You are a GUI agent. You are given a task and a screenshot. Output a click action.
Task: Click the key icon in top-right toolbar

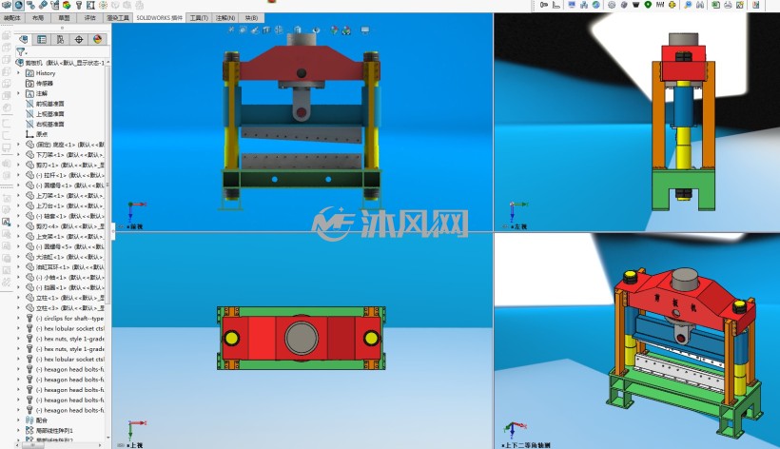544,5
